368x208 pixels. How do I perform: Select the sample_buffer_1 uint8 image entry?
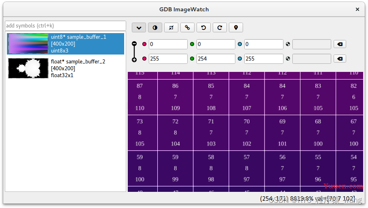[x=66, y=44]
